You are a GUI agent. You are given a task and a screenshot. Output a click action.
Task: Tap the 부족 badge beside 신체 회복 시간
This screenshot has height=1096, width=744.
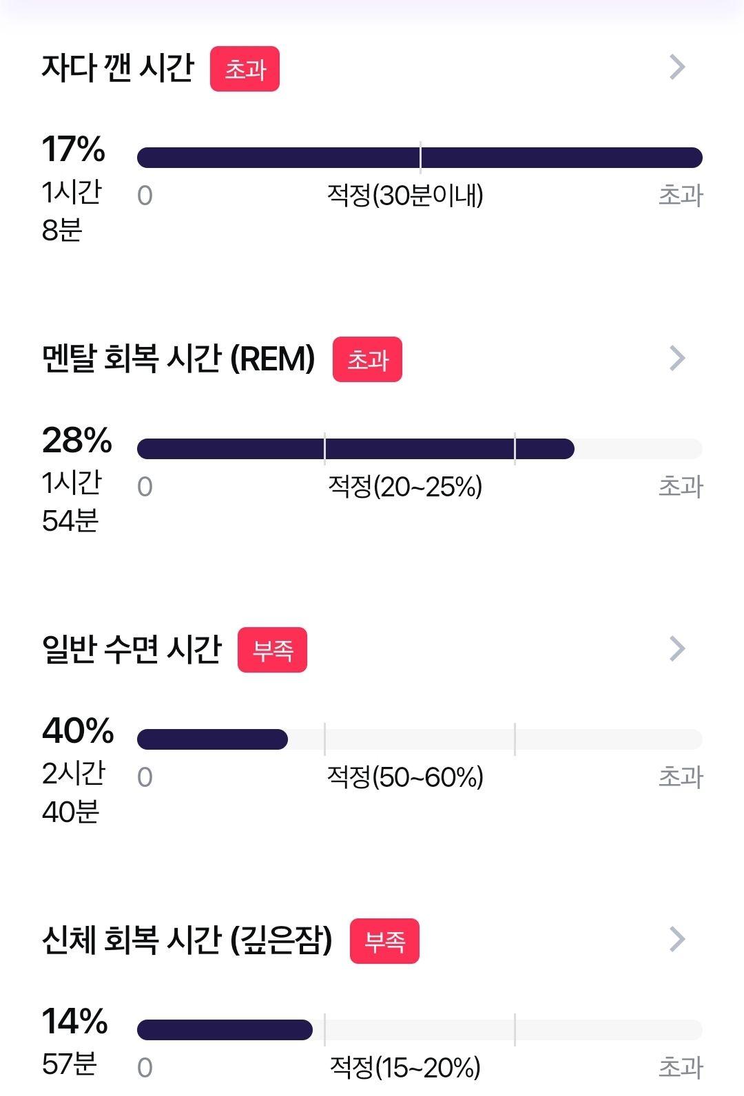pos(384,940)
